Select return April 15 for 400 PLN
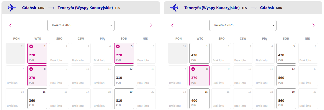This screenshot has width=324, height=110. (x=199, y=99)
